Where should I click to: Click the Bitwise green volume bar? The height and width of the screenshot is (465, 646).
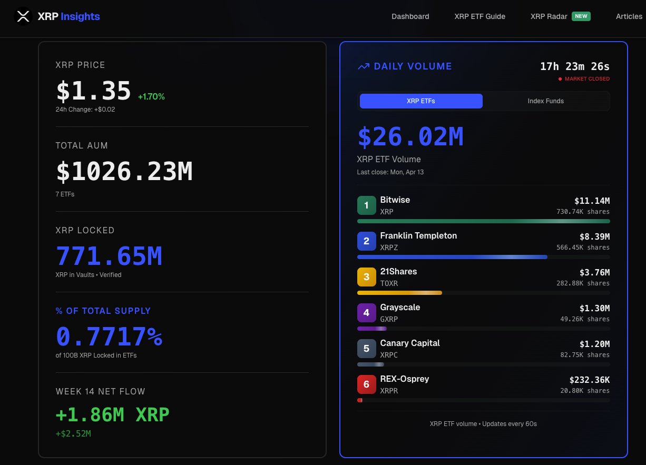483,221
